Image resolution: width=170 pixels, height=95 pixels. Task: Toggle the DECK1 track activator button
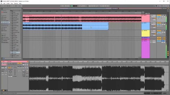(x=159, y=15)
